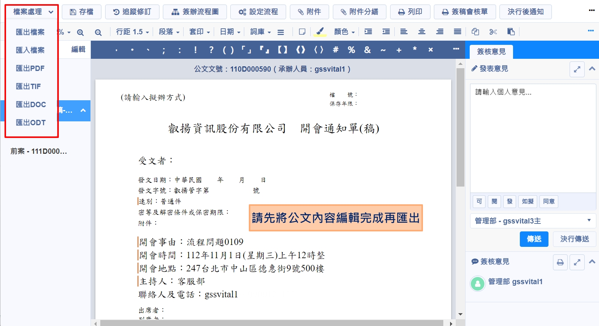The width and height of the screenshot is (599, 326).
Task: Switch to the 簽核意見 tab
Action: point(491,52)
